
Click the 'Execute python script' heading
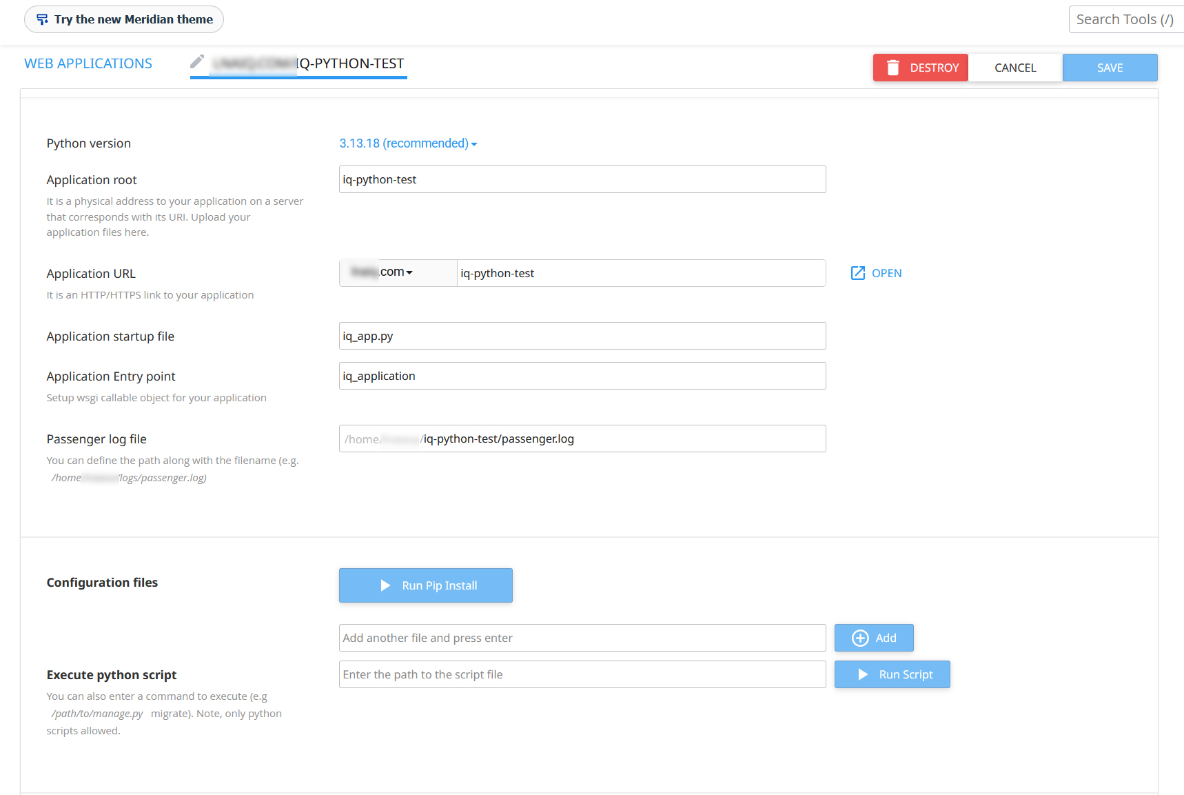pos(112,675)
